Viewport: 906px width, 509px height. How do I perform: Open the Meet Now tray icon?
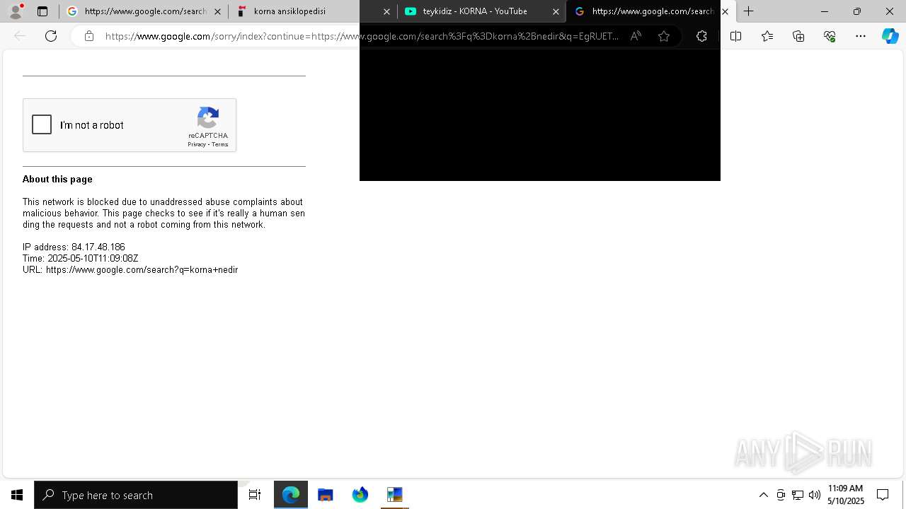[x=781, y=495]
